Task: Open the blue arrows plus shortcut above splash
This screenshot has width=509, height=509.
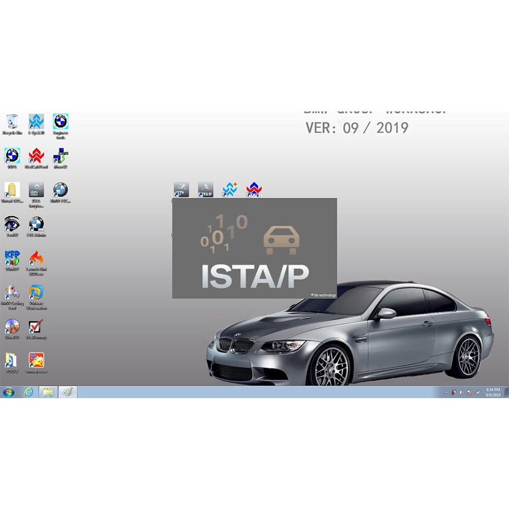Action: pyautogui.click(x=230, y=189)
